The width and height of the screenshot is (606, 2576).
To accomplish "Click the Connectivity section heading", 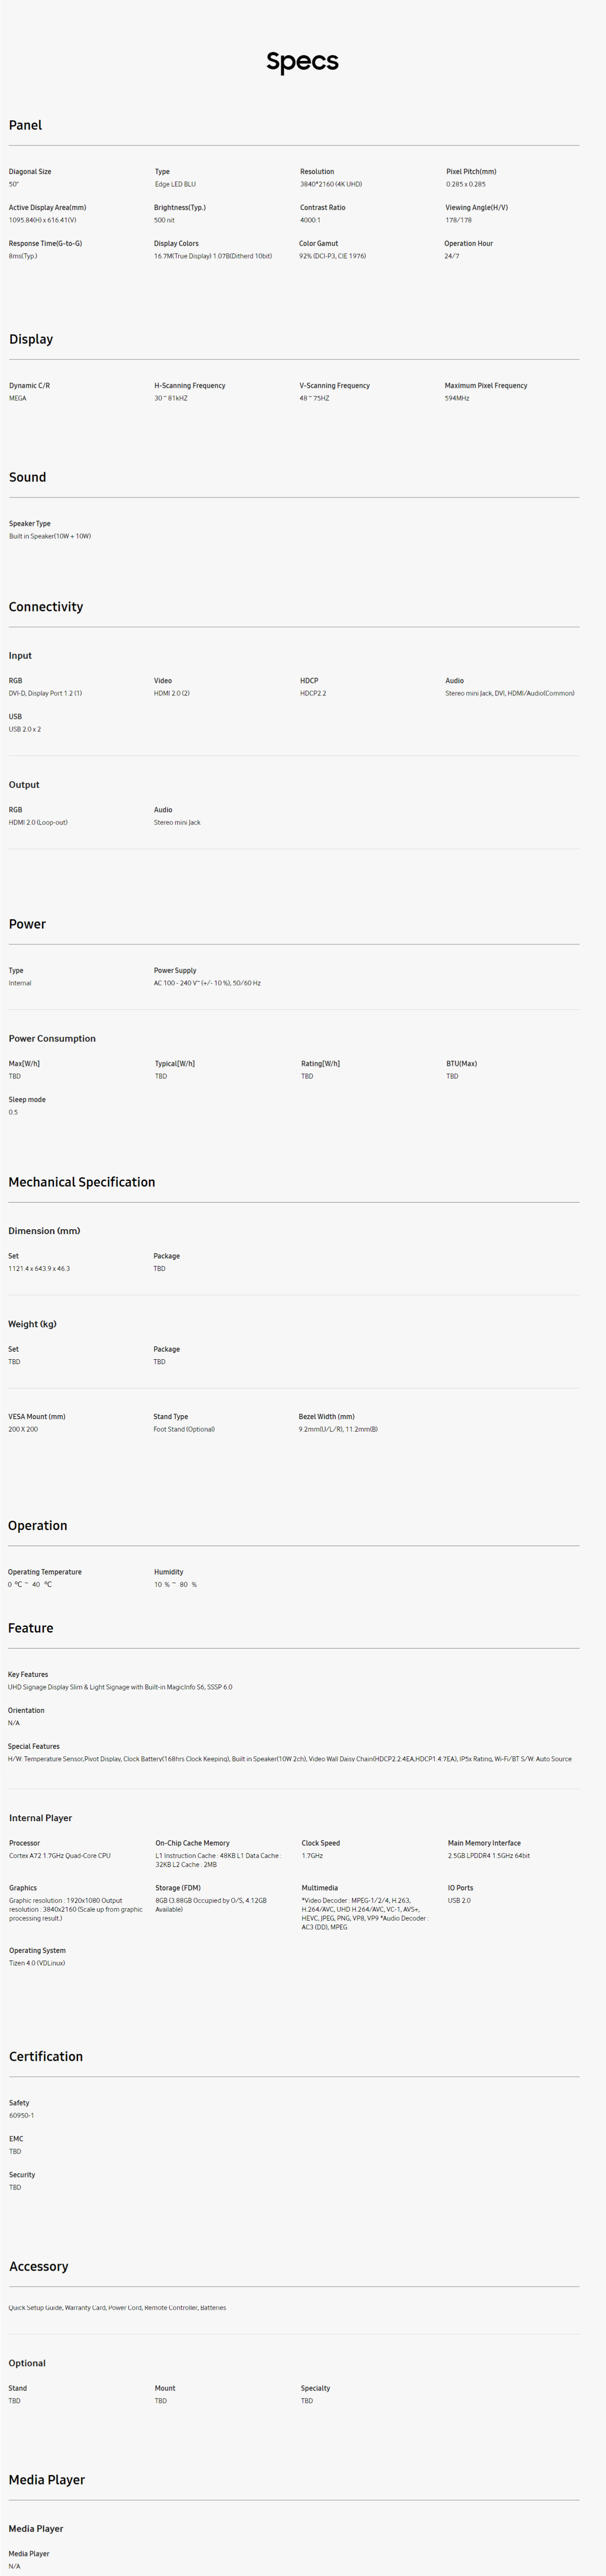I will coord(46,607).
